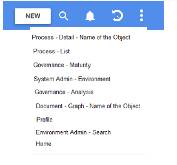Select Environment Admin - Search

(73, 132)
